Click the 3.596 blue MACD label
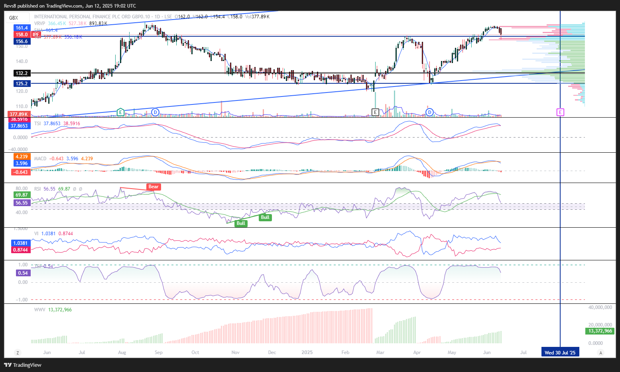Image resolution: width=620 pixels, height=372 pixels. pos(22,163)
